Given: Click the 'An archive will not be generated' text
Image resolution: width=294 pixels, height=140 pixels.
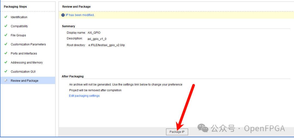Looking at the screenshot, I should click(x=125, y=84).
